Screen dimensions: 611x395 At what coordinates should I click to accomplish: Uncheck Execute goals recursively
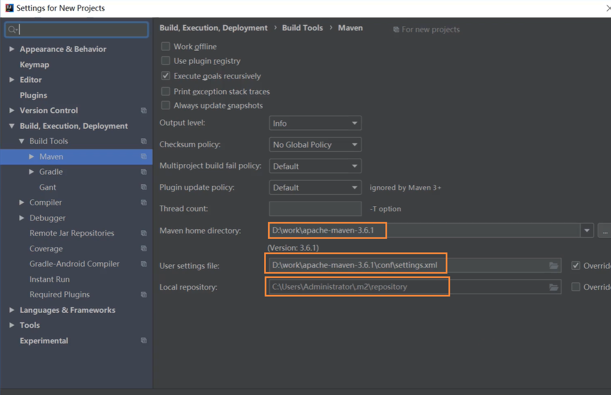pos(166,76)
